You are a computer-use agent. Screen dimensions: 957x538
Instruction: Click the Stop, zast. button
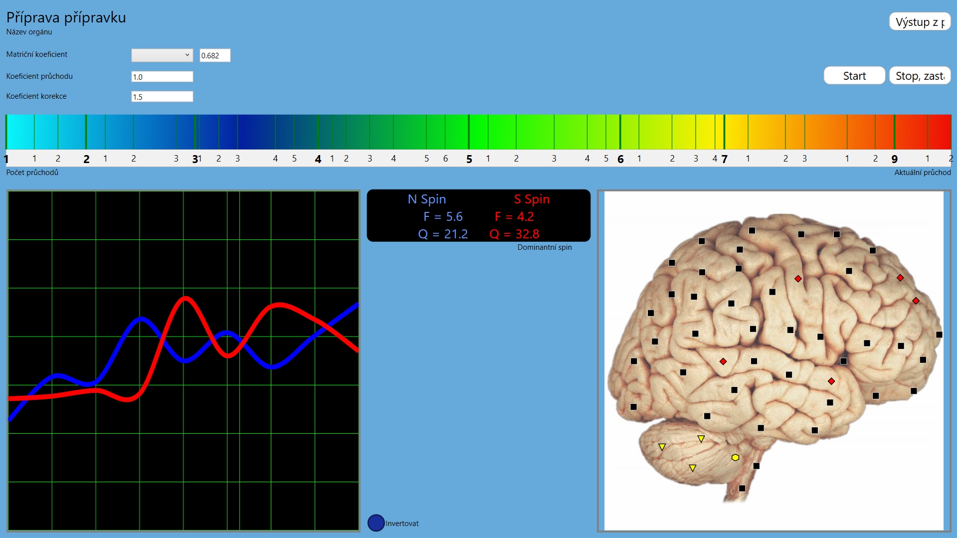click(x=920, y=76)
